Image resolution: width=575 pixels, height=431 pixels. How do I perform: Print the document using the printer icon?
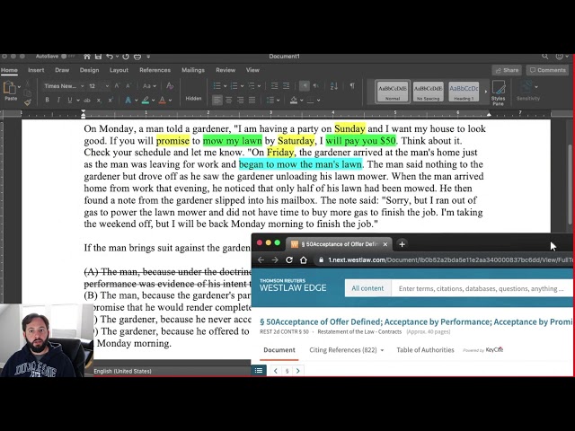137,57
